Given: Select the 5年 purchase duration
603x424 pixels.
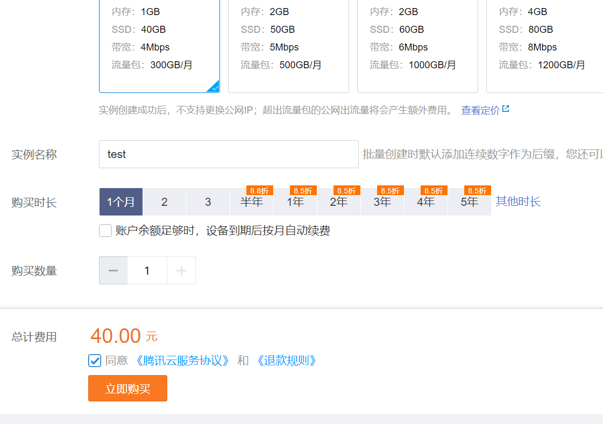Looking at the screenshot, I should pyautogui.click(x=469, y=203).
